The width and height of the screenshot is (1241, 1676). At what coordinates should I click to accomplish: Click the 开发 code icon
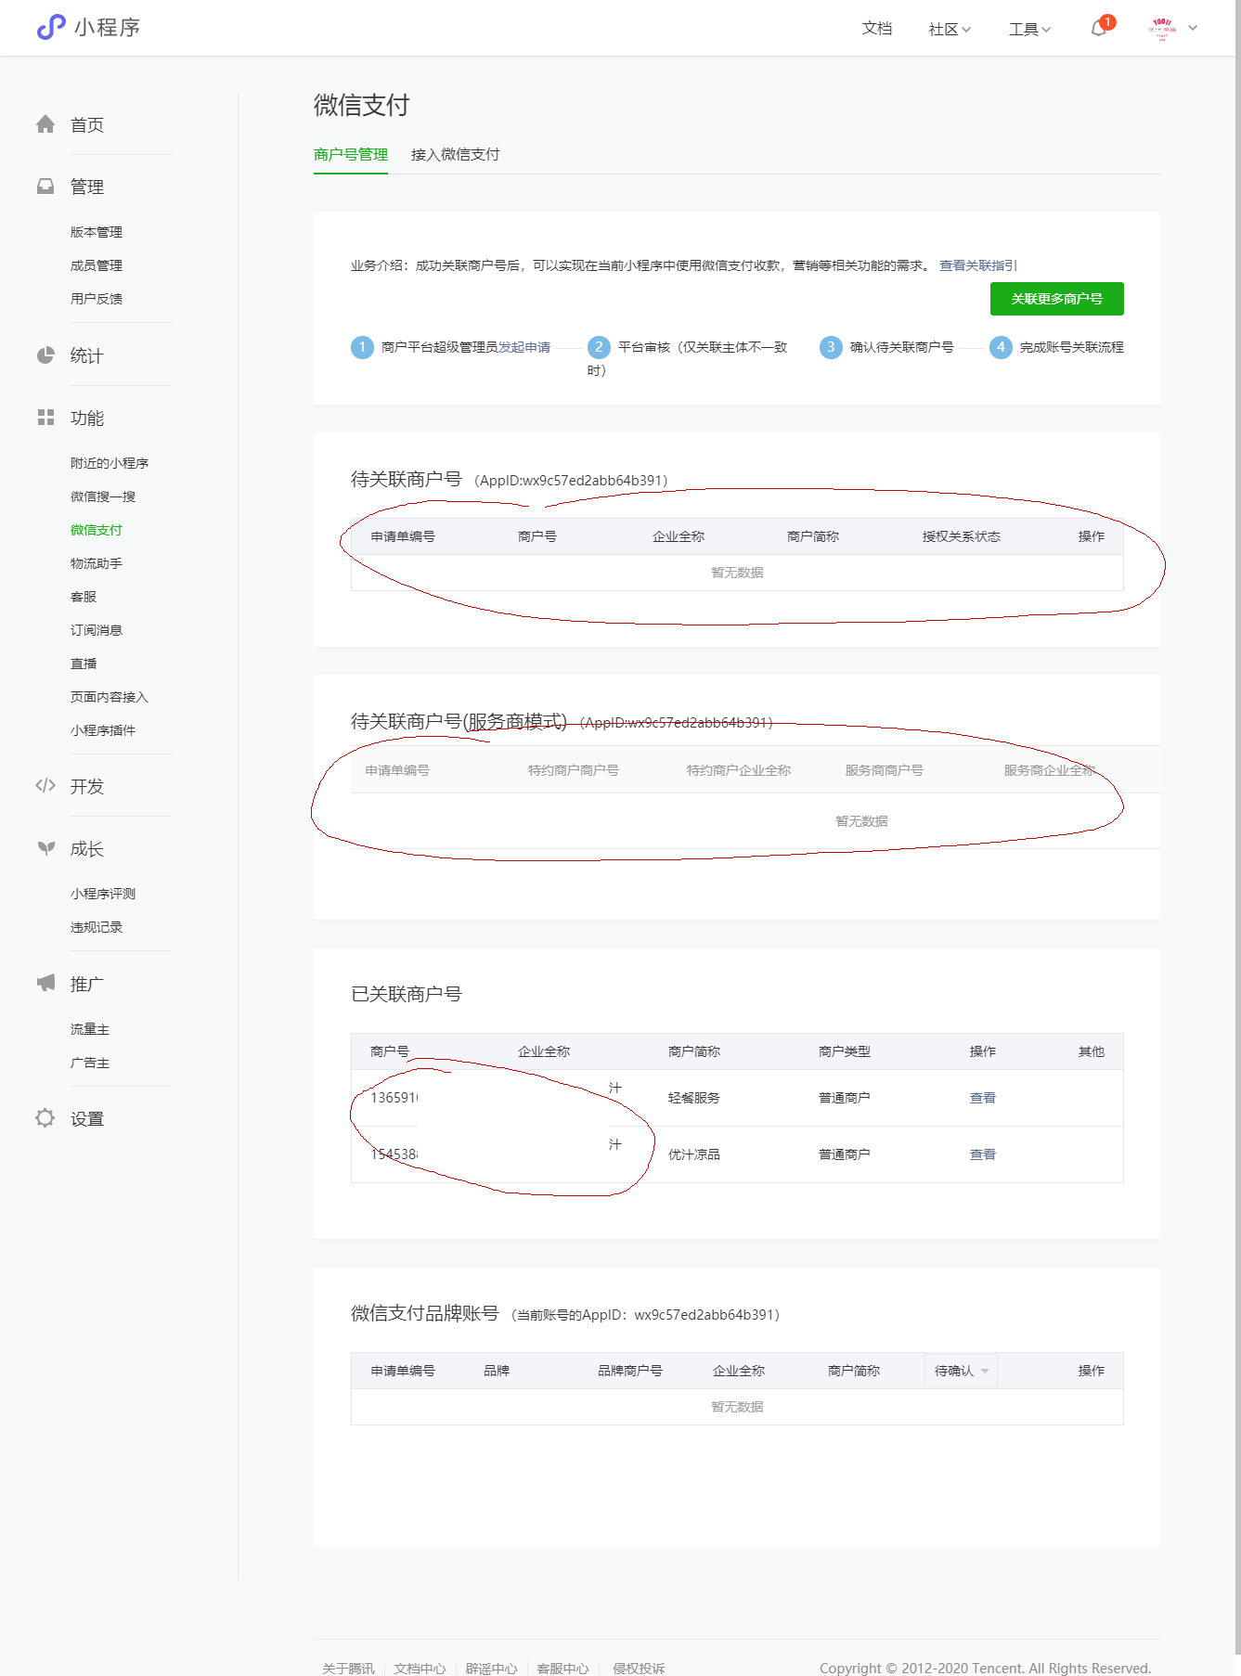pos(45,786)
